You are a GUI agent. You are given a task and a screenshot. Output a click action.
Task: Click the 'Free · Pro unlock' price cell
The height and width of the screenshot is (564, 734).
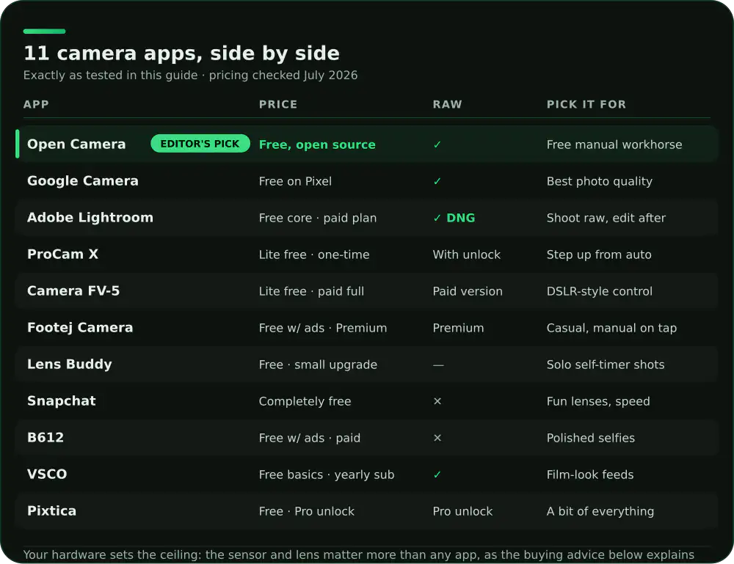(x=307, y=511)
